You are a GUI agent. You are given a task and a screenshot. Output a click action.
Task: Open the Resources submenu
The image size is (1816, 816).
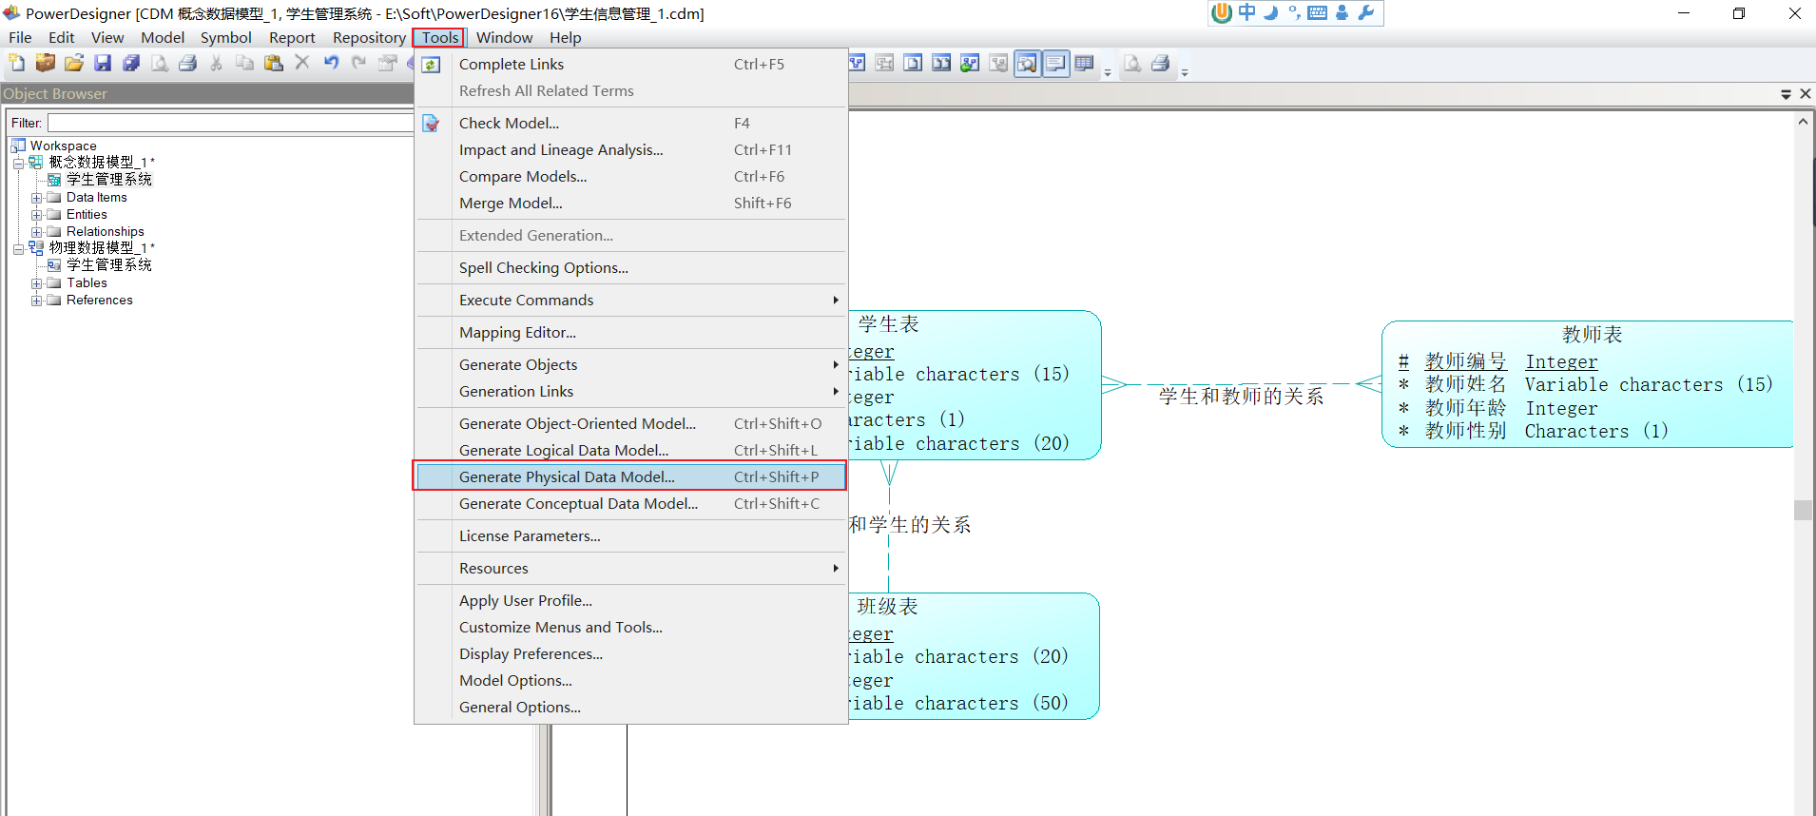(630, 569)
